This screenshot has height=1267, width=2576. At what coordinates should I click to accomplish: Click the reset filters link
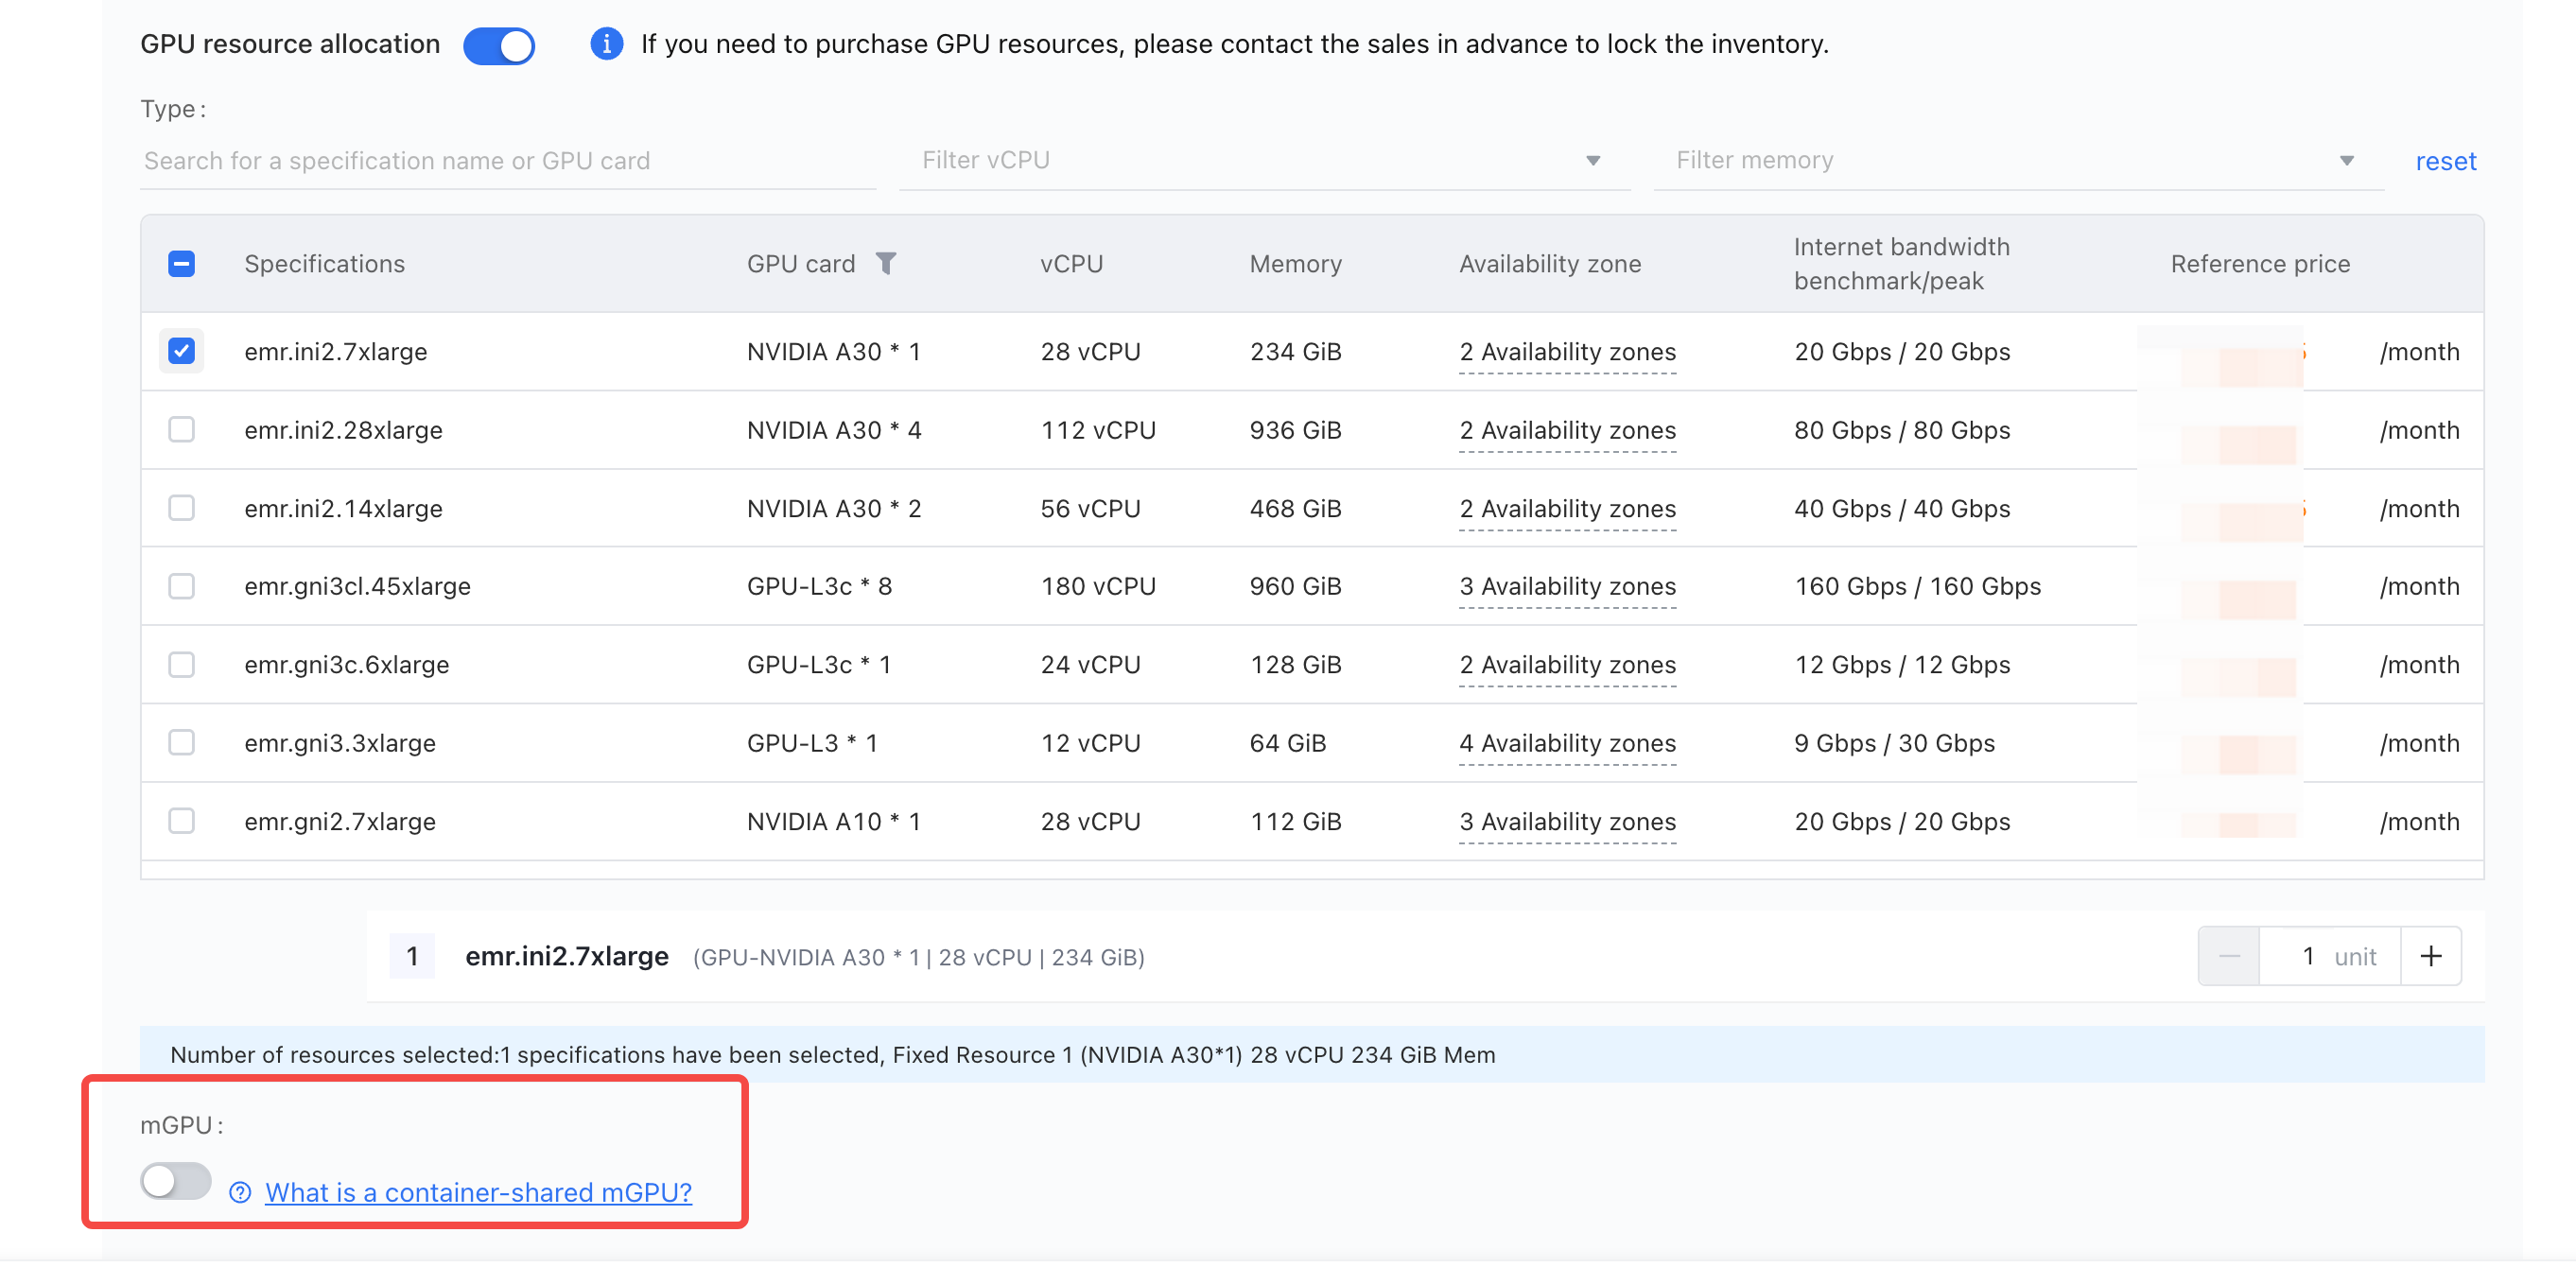(x=2445, y=161)
